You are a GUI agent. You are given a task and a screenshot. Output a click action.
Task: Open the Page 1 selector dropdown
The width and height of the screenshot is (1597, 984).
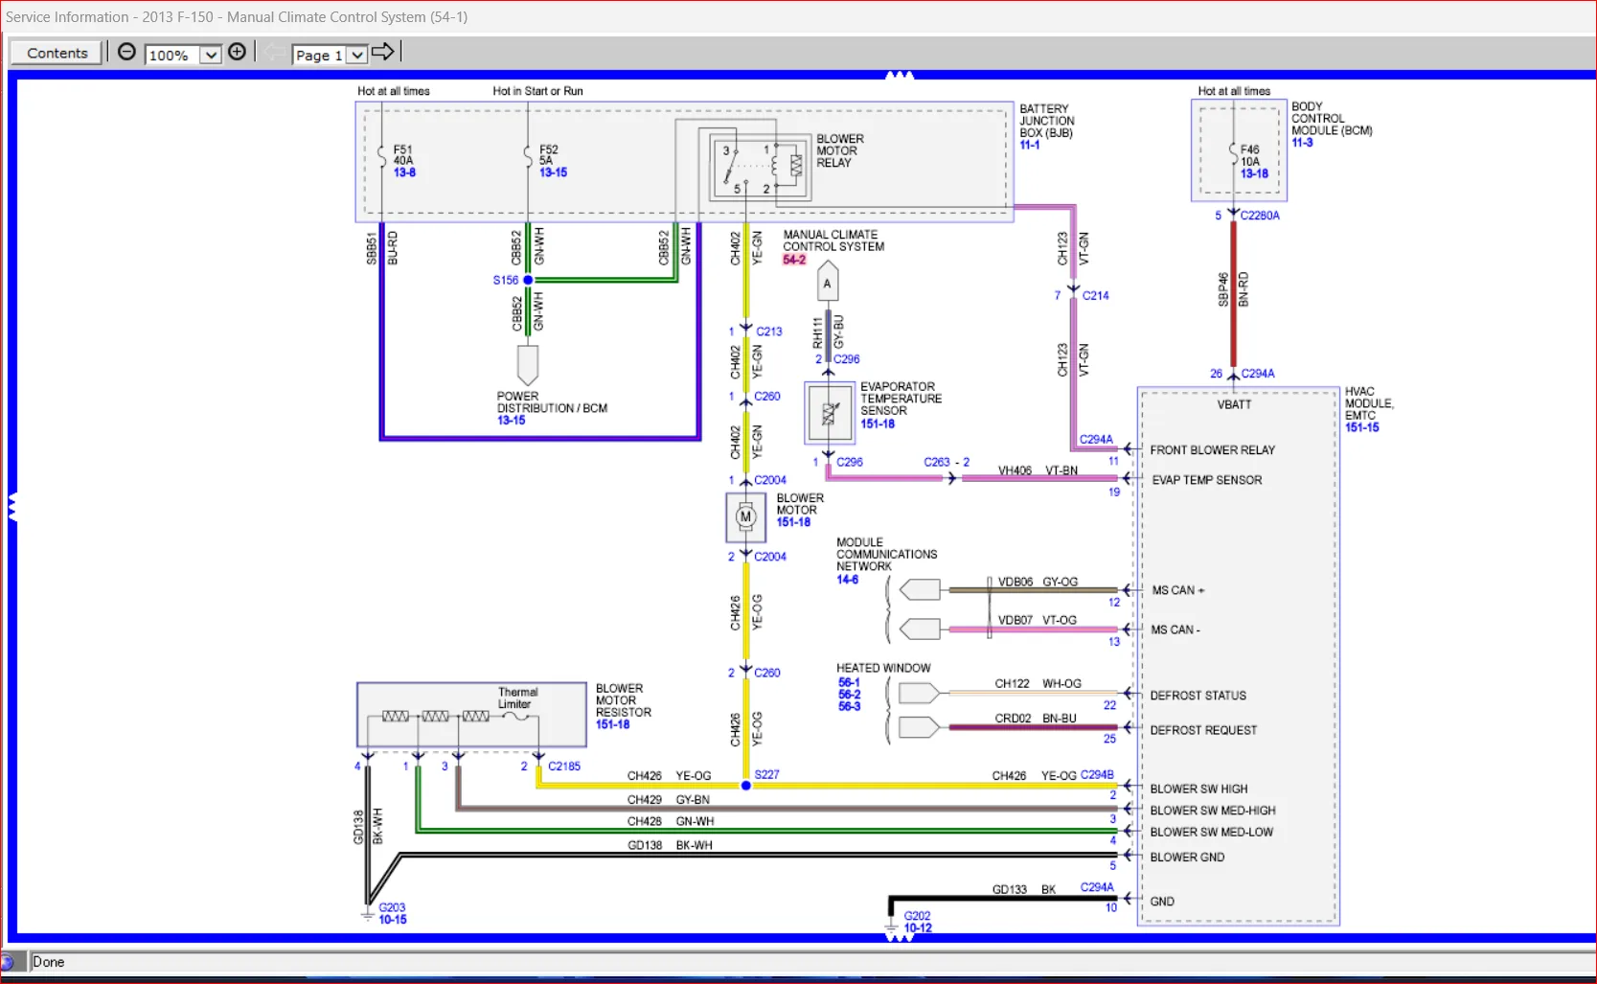(x=356, y=55)
